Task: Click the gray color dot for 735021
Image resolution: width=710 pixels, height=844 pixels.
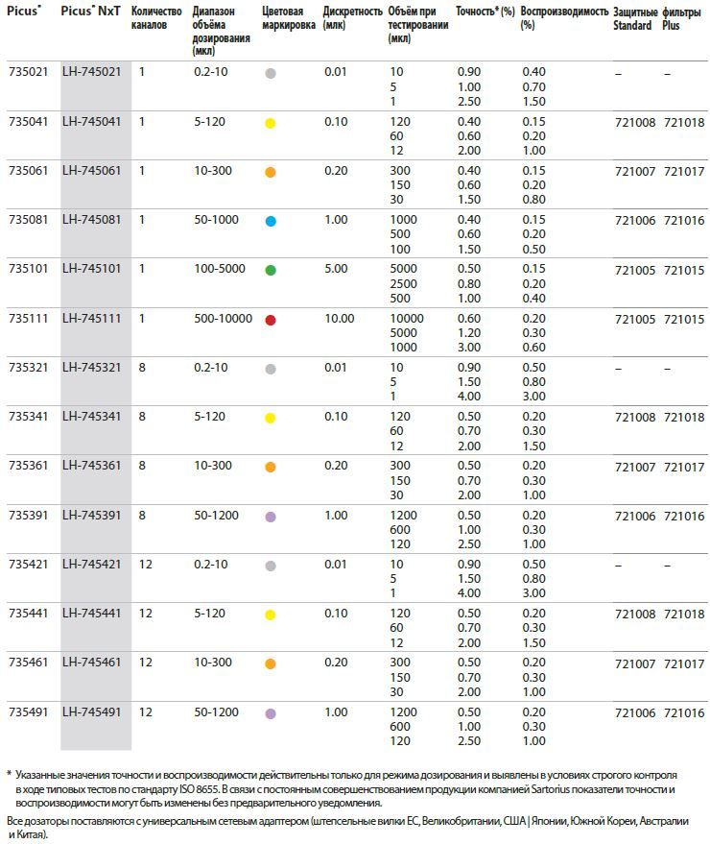Action: pos(271,74)
